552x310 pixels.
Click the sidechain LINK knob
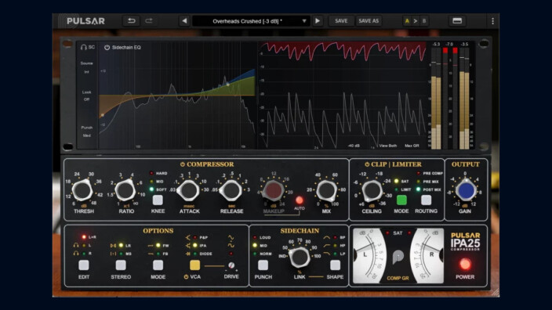point(300,257)
